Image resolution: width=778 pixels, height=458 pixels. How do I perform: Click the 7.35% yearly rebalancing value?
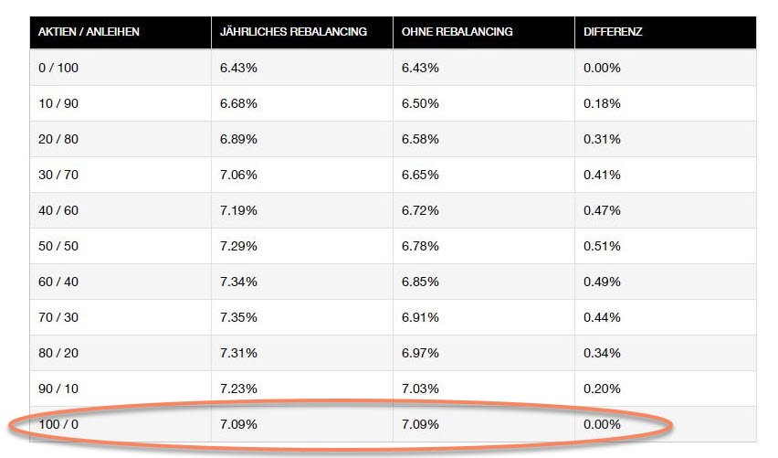tap(238, 318)
